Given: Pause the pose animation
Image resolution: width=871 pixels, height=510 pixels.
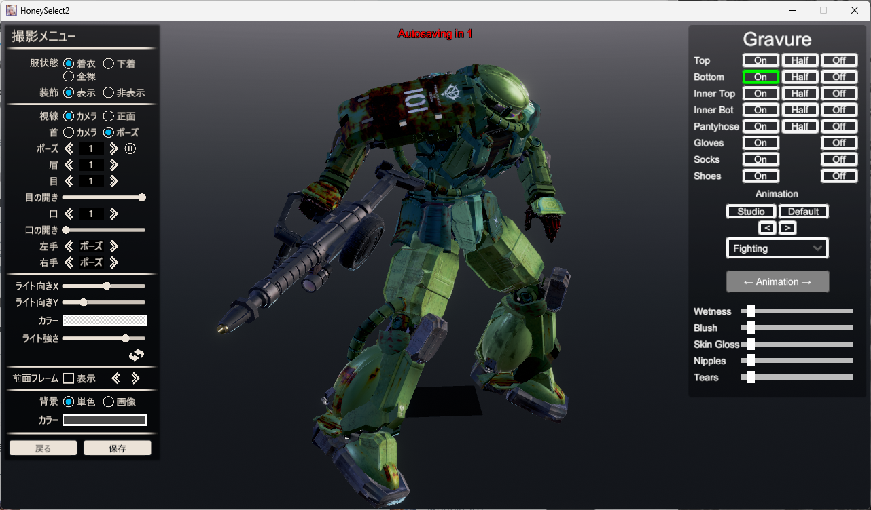Looking at the screenshot, I should pos(130,149).
